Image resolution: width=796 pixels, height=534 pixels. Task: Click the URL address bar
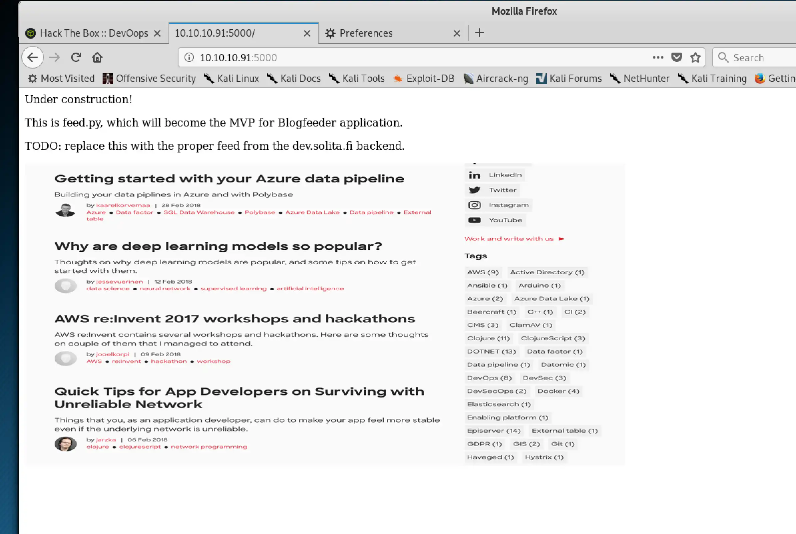point(409,57)
